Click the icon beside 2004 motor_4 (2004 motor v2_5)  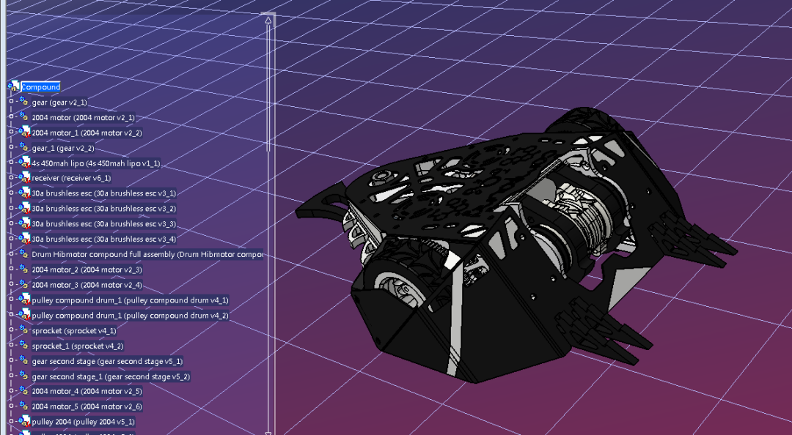click(x=23, y=390)
